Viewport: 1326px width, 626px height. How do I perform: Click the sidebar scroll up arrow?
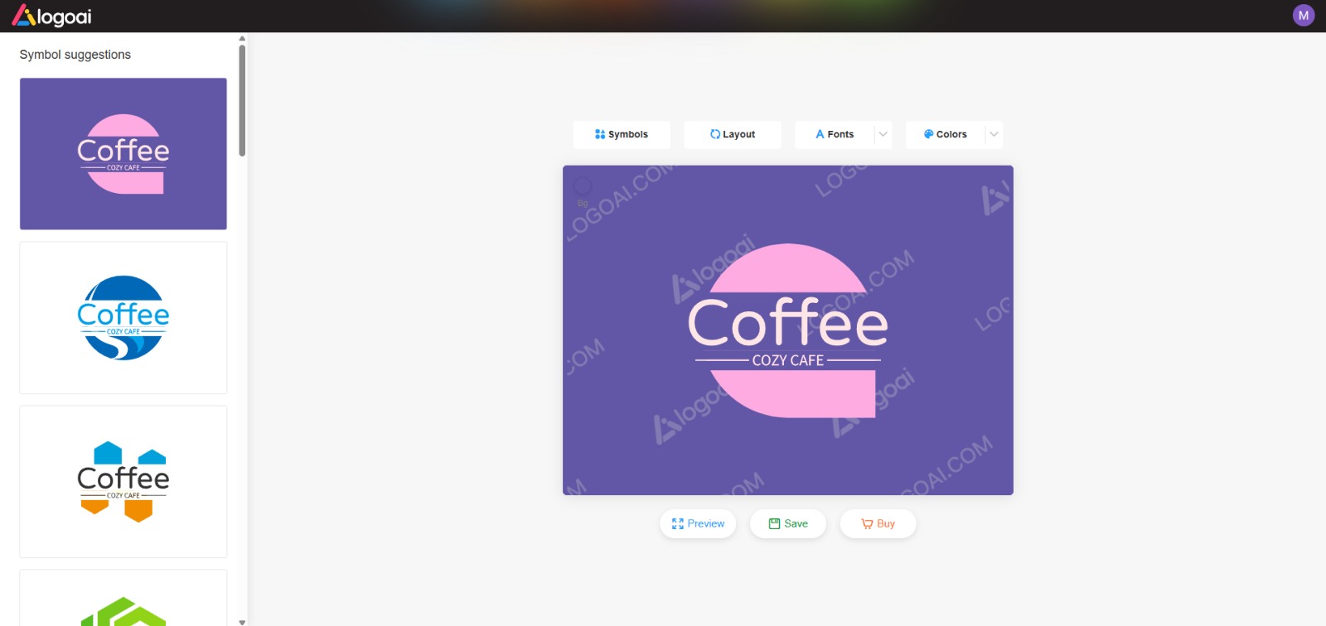[x=242, y=38]
